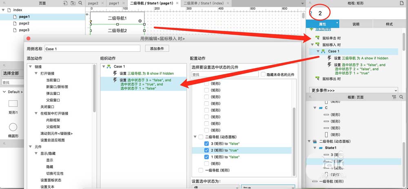Image resolution: width=408 pixels, height=189 pixels.
Task: Close the 二级导航 / State1 (page1) tab
Action: click(x=177, y=3)
